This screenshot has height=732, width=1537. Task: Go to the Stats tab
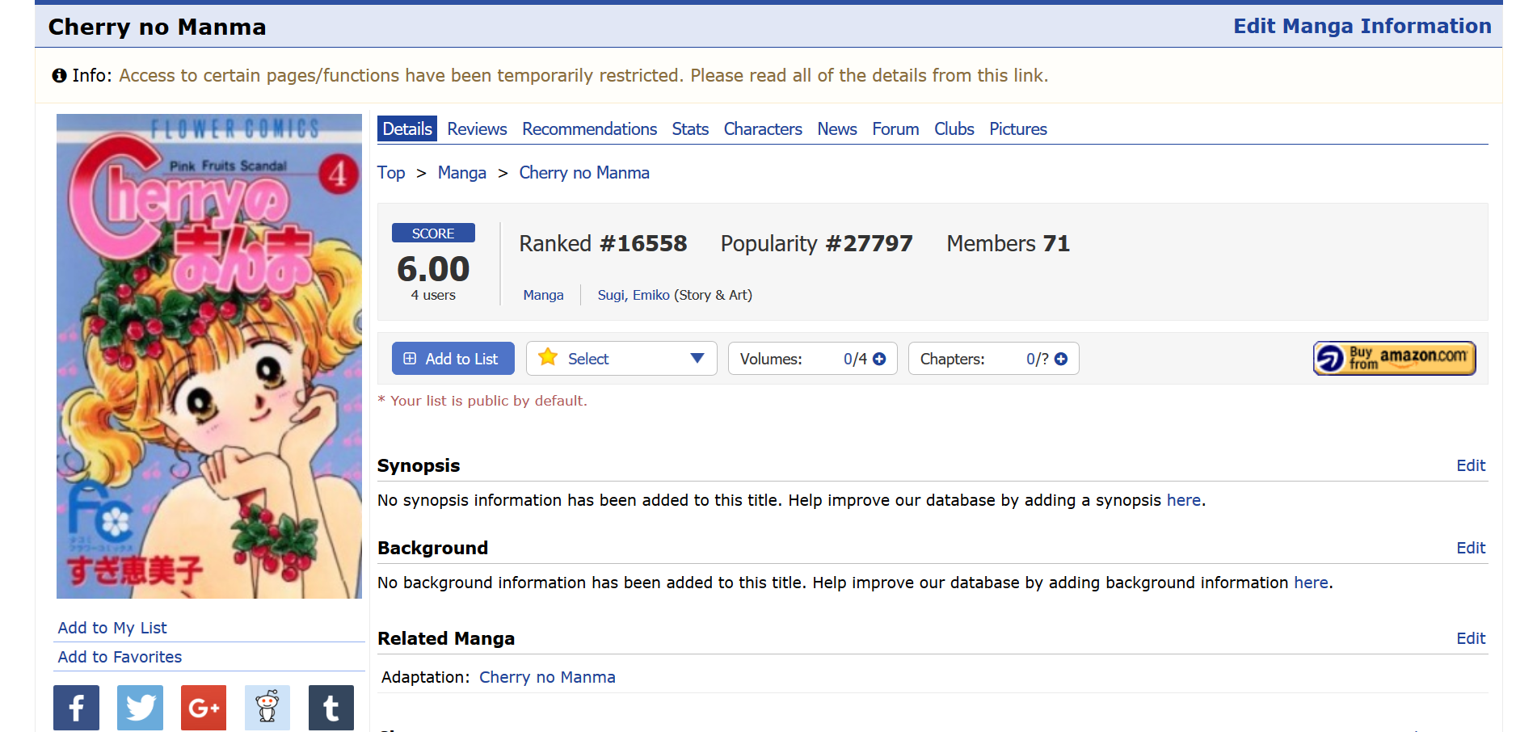690,129
